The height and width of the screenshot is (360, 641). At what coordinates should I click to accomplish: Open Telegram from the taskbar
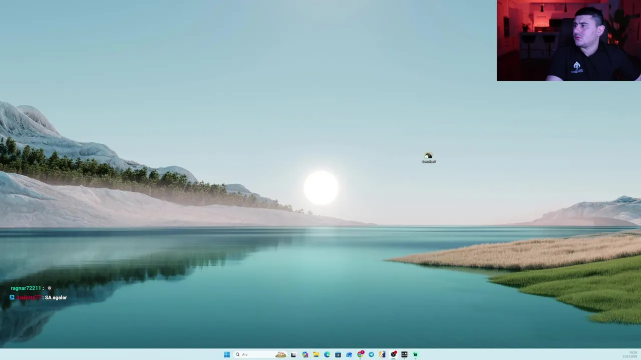[371, 354]
